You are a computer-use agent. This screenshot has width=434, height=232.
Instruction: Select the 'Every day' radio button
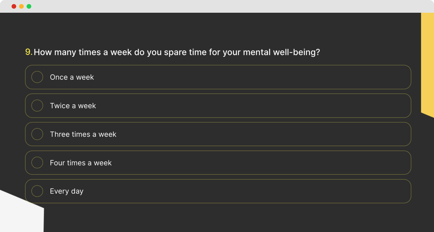[37, 191]
